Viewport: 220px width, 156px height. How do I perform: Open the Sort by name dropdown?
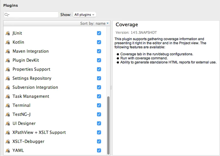(x=94, y=23)
